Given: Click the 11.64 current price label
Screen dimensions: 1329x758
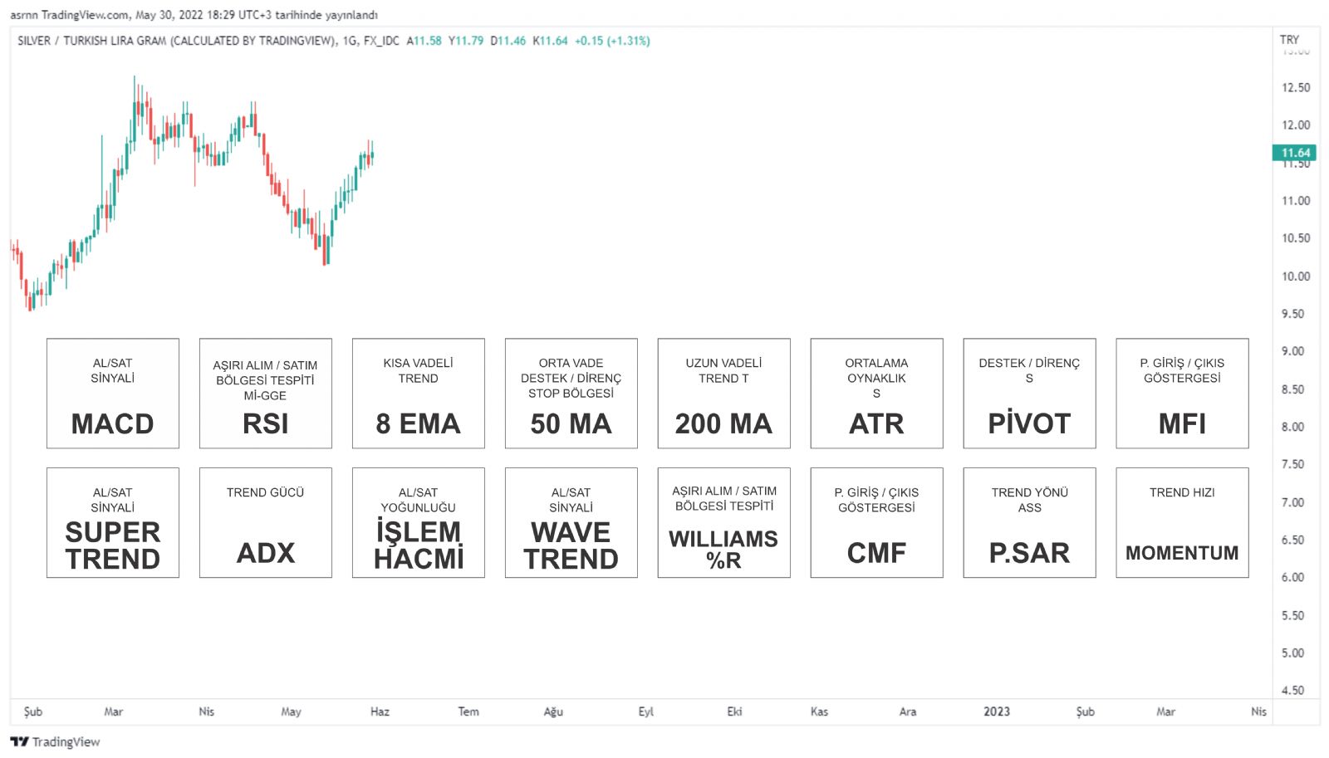Looking at the screenshot, I should tap(1294, 153).
